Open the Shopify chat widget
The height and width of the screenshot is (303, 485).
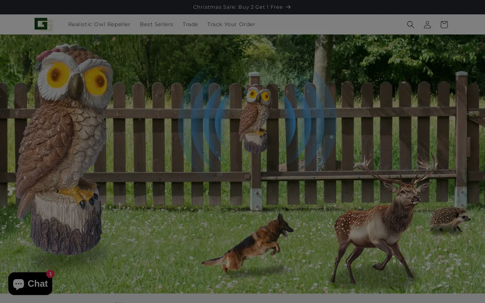pyautogui.click(x=30, y=283)
